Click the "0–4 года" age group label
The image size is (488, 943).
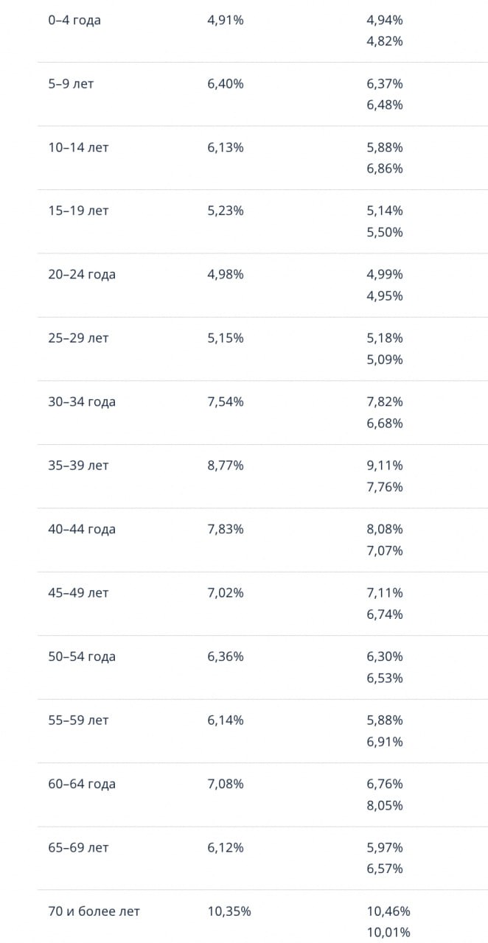coord(74,21)
